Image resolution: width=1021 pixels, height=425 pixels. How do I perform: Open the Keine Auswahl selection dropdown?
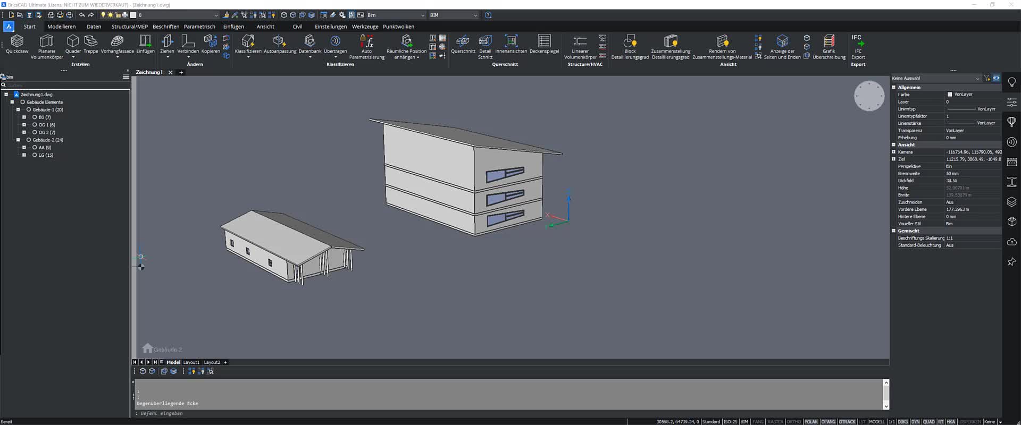click(936, 78)
